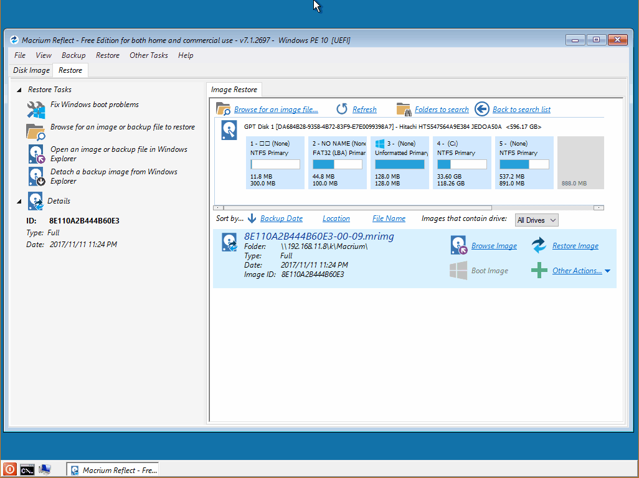Click the Other Actions link

click(x=577, y=271)
